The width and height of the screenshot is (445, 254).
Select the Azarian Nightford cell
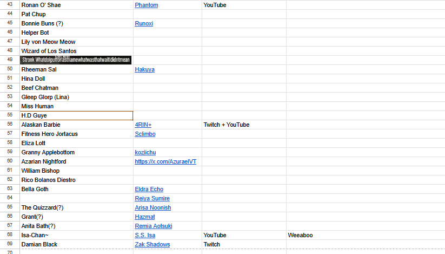76,162
